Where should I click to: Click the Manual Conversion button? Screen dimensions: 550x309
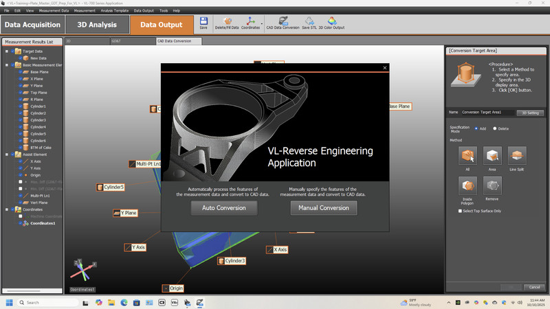coord(324,208)
